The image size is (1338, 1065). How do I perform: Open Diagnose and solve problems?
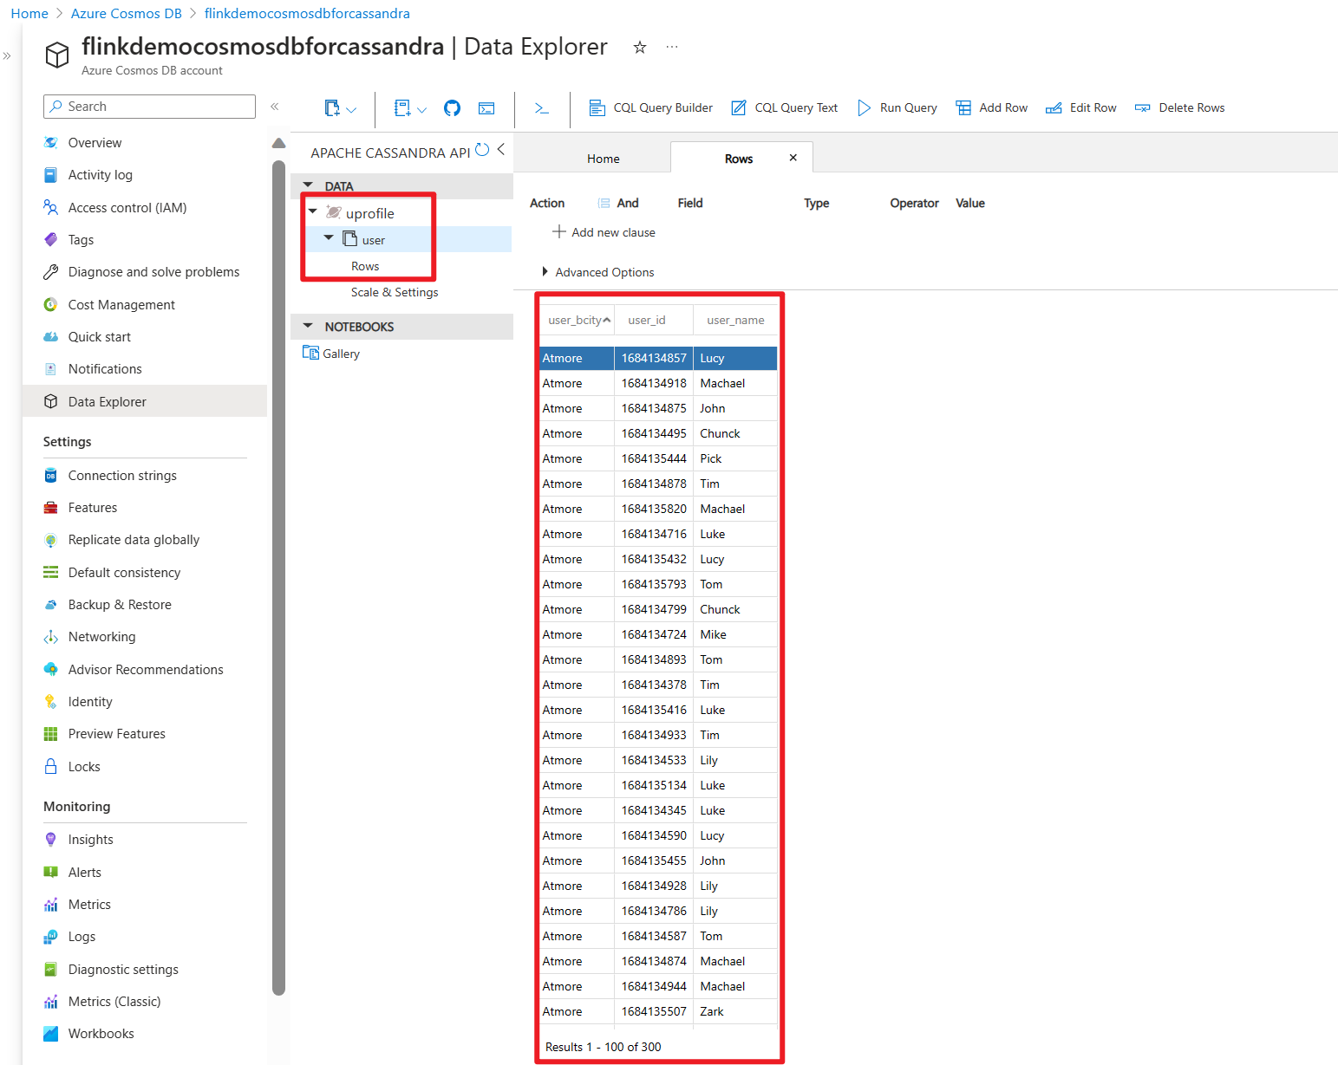point(153,272)
